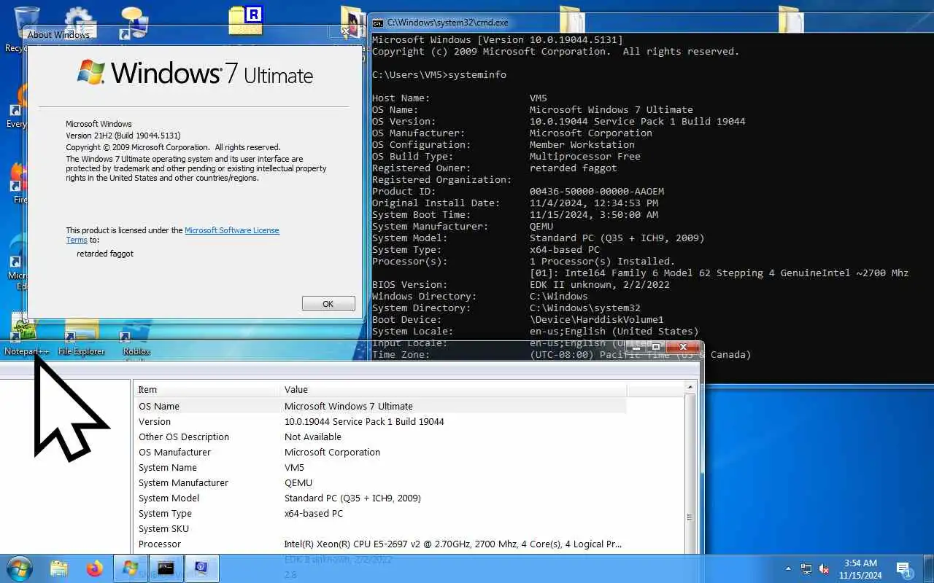934x583 pixels.
Task: Select the System Name row
Action: coord(381,467)
